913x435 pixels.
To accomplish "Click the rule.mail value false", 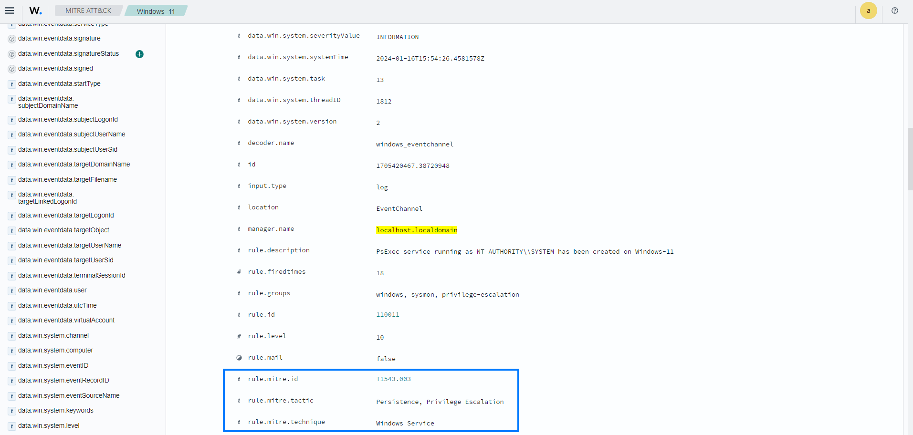I will 386,359.
